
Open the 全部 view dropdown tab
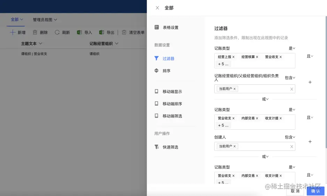tap(17, 20)
